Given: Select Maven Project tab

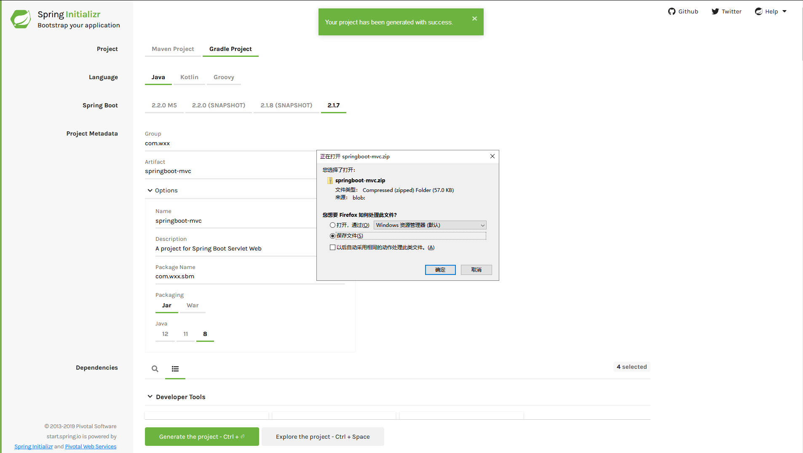Looking at the screenshot, I should [173, 49].
